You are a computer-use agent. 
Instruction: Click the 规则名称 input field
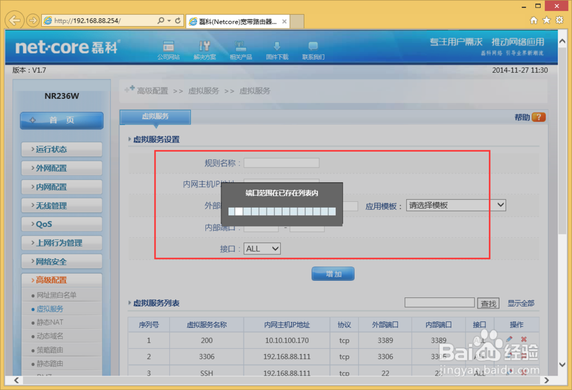point(281,163)
